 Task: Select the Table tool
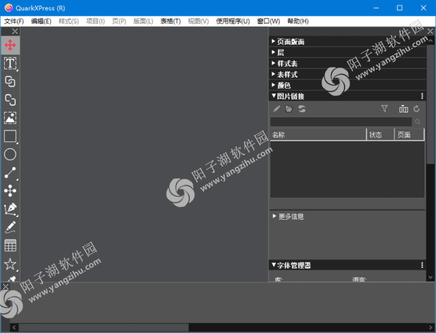pos(10,246)
